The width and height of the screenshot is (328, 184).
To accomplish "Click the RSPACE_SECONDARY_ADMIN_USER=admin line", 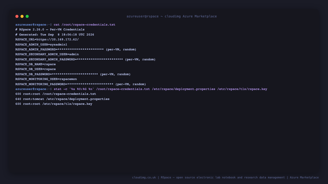I will [47, 54].
